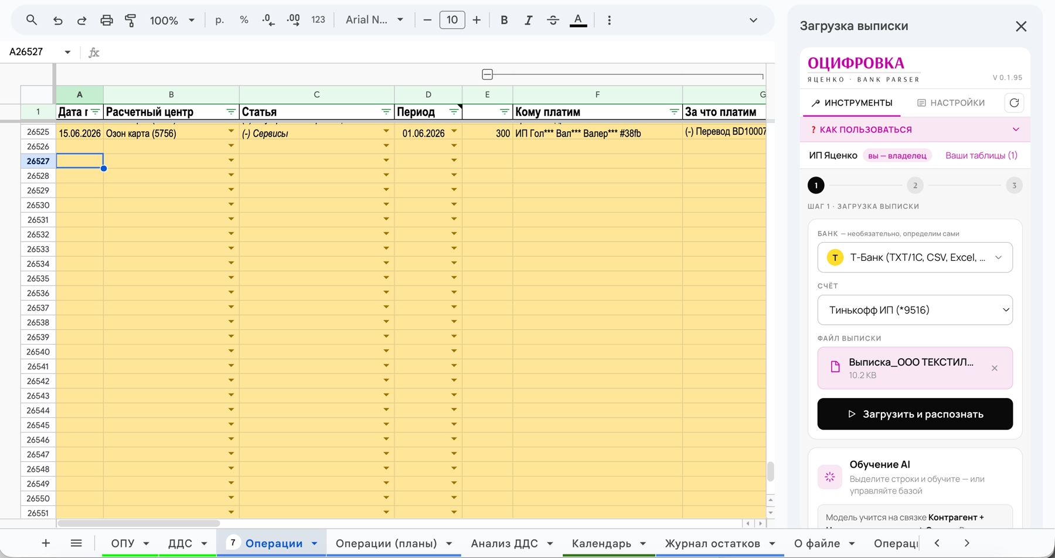Increase decimal places
This screenshot has height=558, width=1055.
tap(293, 20)
